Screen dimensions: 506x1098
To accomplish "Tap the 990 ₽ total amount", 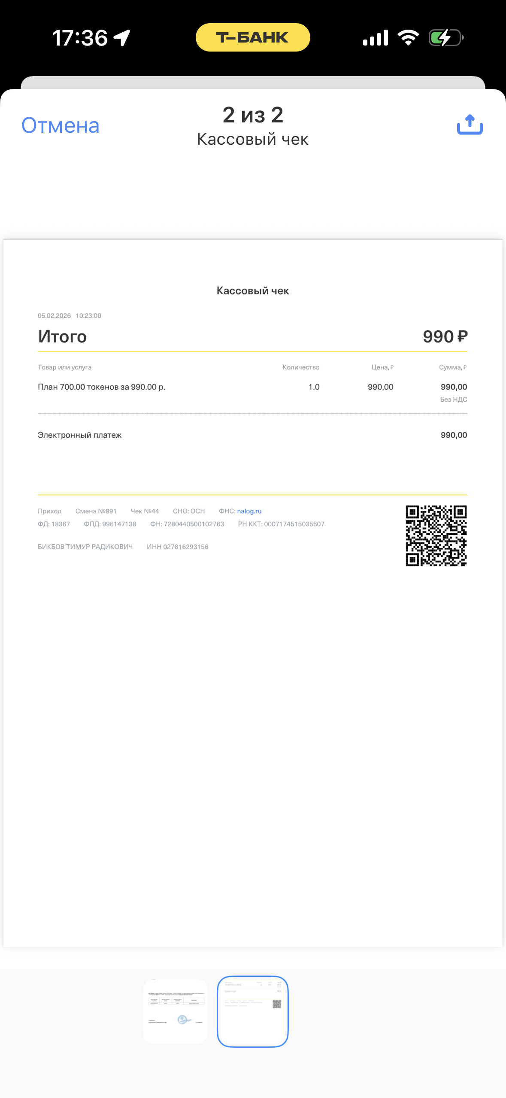I will [445, 336].
